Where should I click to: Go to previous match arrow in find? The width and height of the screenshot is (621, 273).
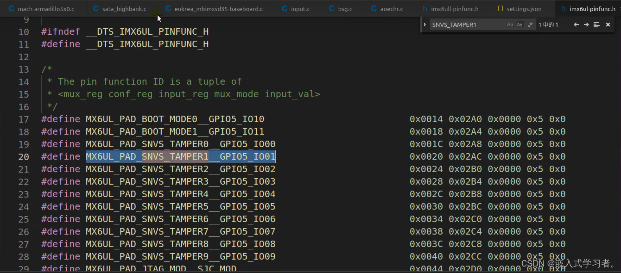(576, 25)
